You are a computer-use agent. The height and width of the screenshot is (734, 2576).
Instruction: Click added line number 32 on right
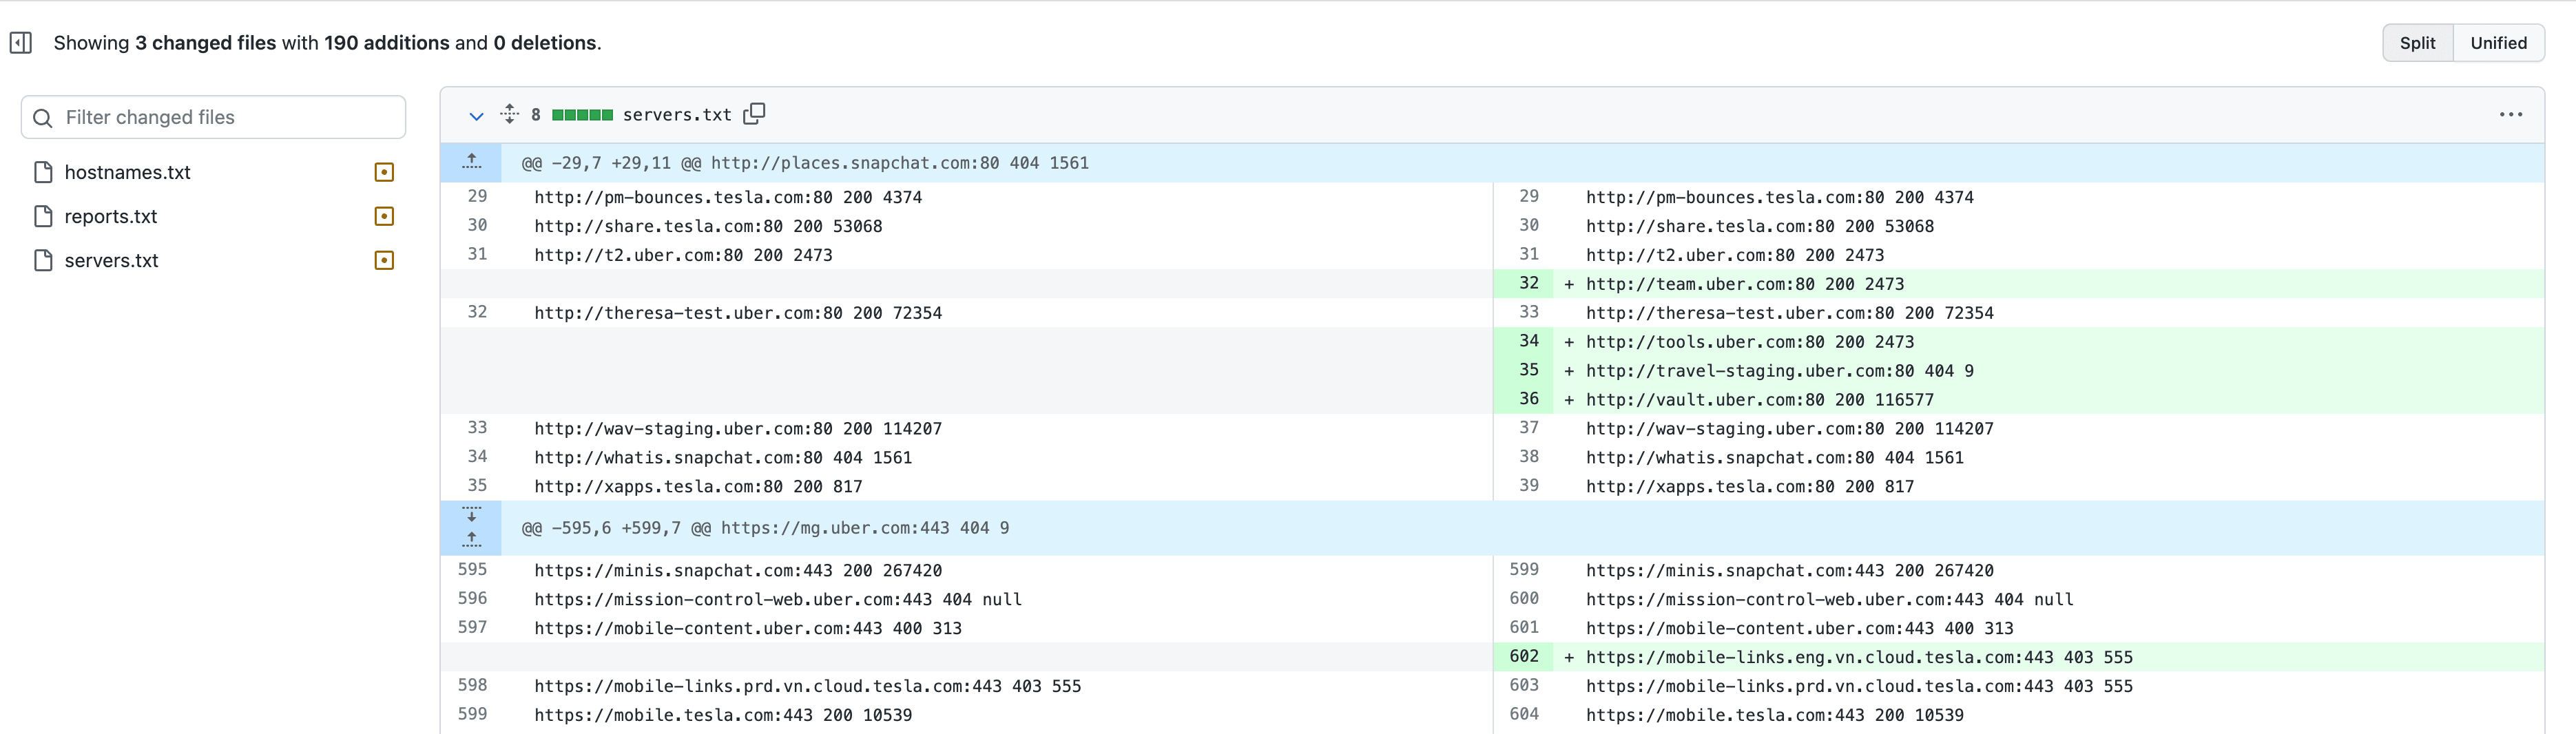point(1528,283)
